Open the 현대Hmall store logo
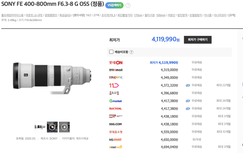This screenshot has width=243, height=153. click(x=116, y=70)
